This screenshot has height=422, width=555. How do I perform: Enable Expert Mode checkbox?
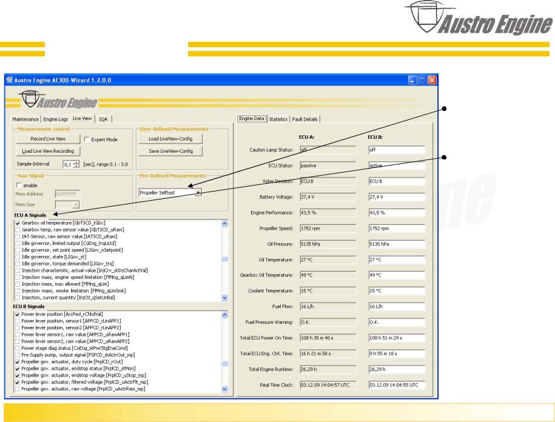pos(87,139)
